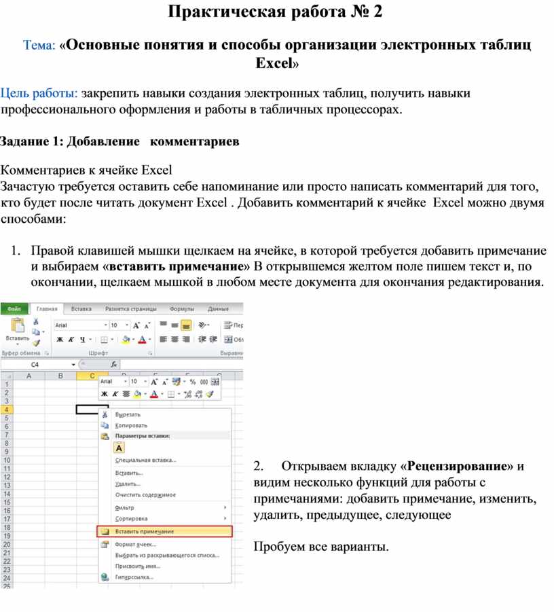Click the Borders icon in the mini toolbar
This screenshot has width=554, height=612.
[171, 395]
